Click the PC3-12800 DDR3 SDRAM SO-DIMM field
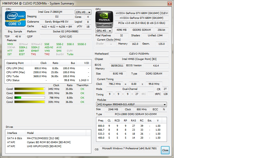 (136, 114)
